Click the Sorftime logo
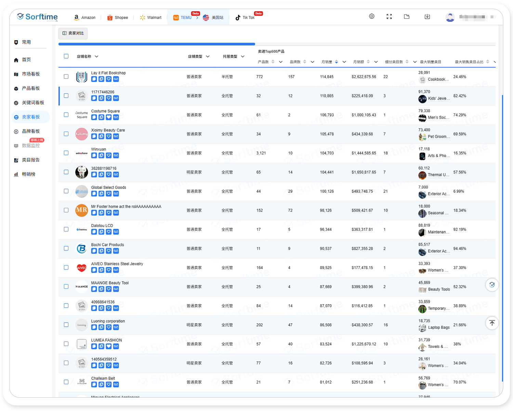The height and width of the screenshot is (411, 513). pos(37,17)
